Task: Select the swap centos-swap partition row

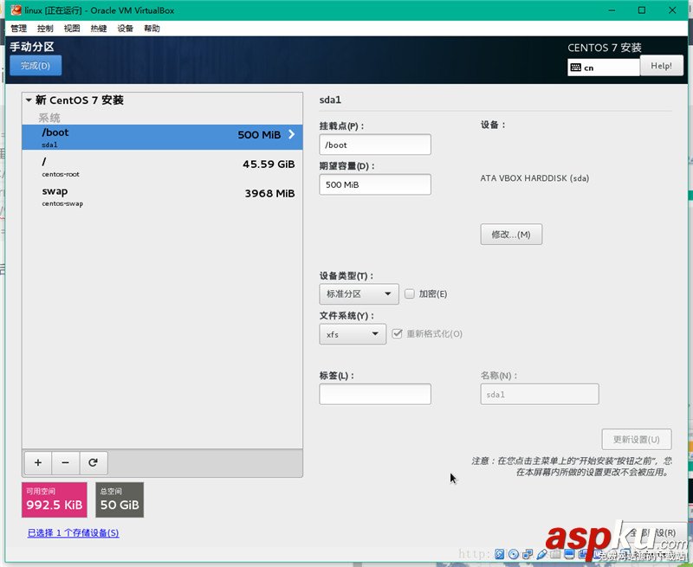Action: [x=162, y=197]
